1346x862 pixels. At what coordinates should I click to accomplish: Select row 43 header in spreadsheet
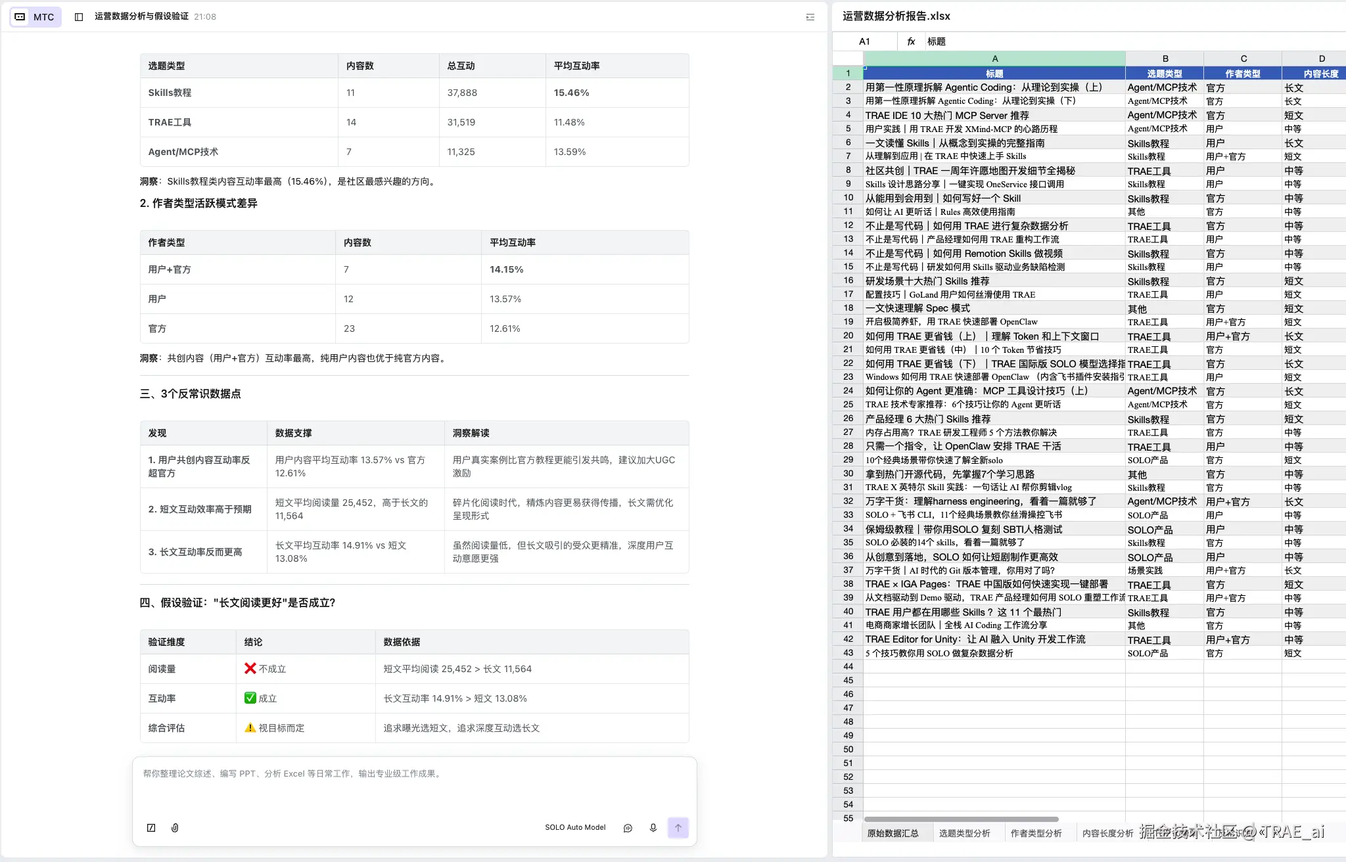click(x=848, y=653)
